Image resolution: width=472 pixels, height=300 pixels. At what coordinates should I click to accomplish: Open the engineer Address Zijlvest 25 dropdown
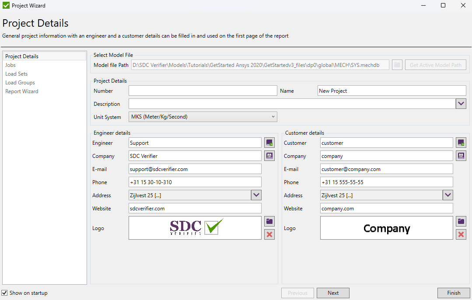(256, 195)
